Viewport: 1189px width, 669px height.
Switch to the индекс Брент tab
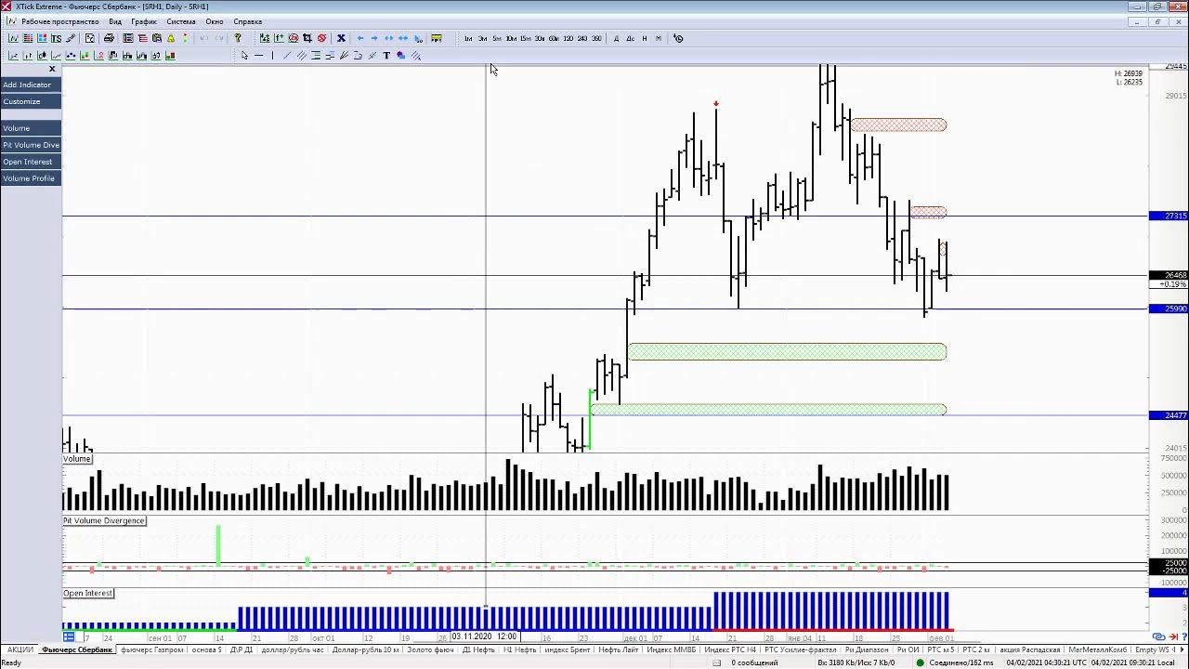point(568,650)
